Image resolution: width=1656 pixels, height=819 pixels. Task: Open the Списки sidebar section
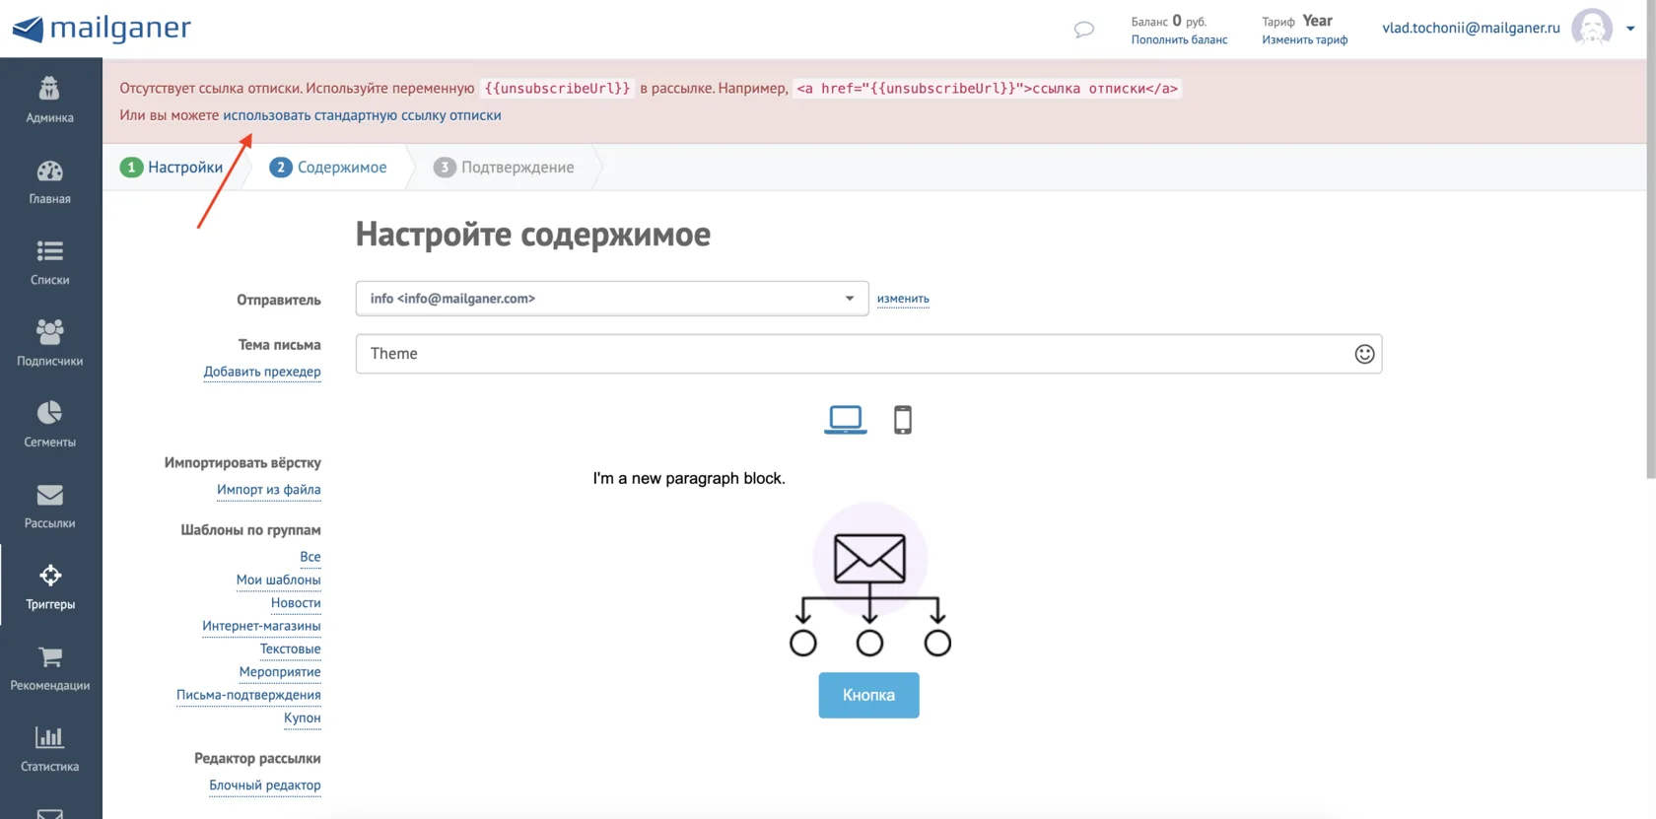coord(50,262)
